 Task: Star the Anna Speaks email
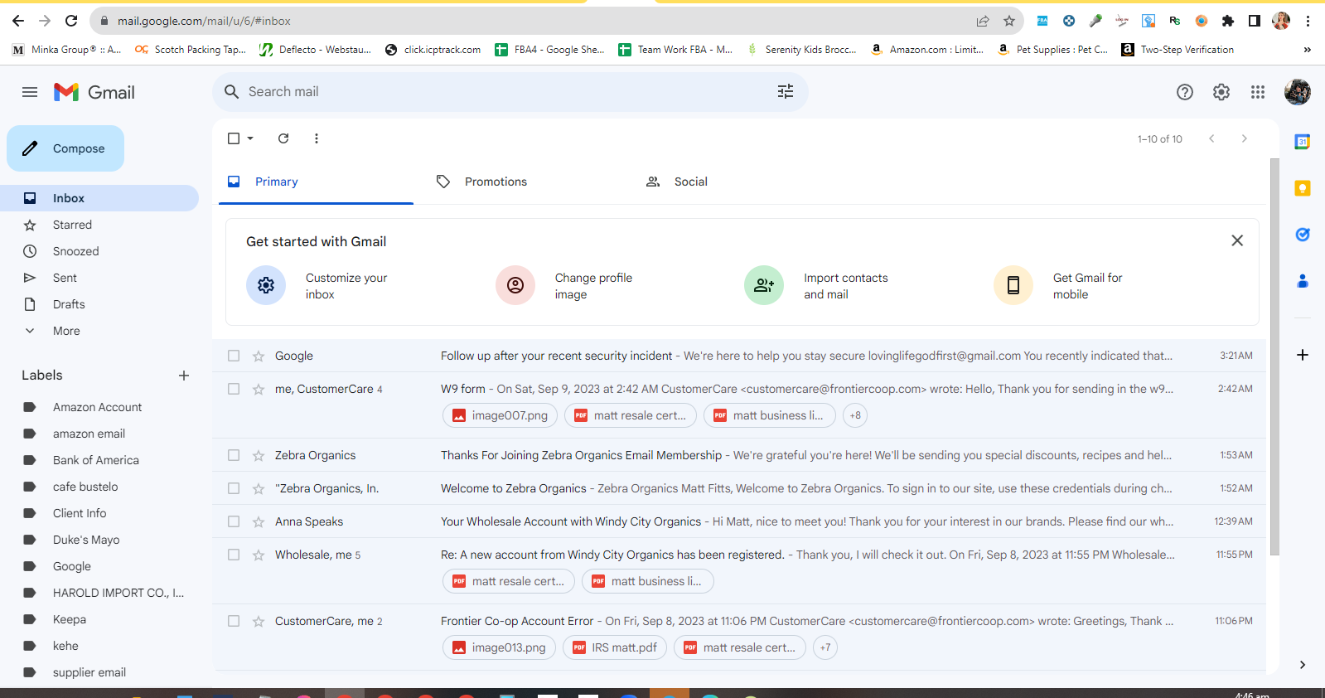[259, 521]
